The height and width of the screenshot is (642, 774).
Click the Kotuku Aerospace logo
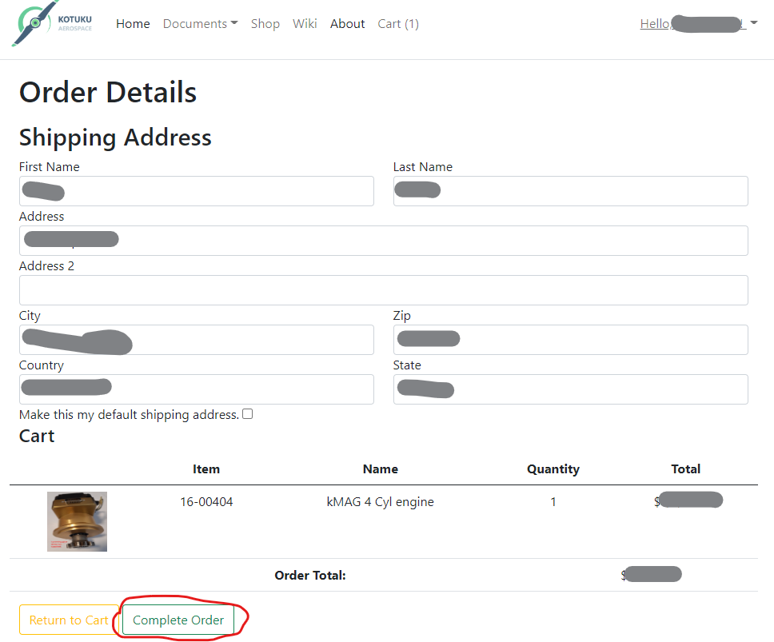pyautogui.click(x=52, y=24)
